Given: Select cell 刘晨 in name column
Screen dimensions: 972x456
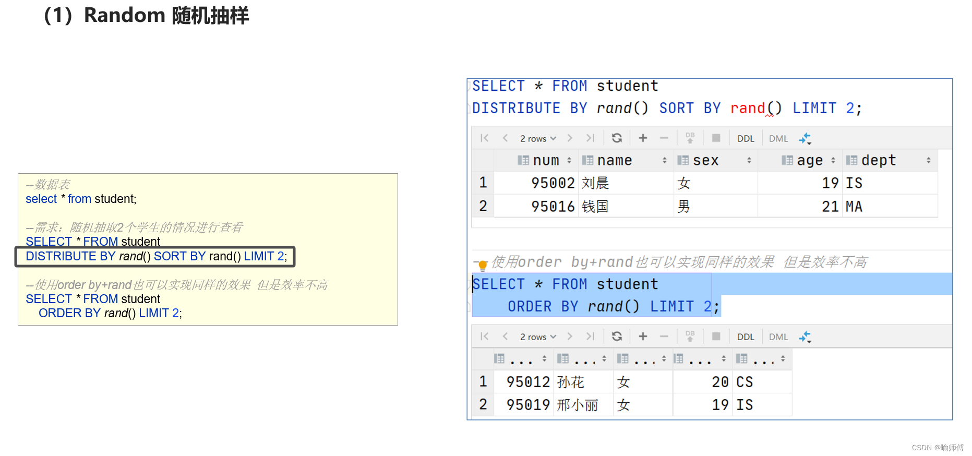Looking at the screenshot, I should point(626,183).
